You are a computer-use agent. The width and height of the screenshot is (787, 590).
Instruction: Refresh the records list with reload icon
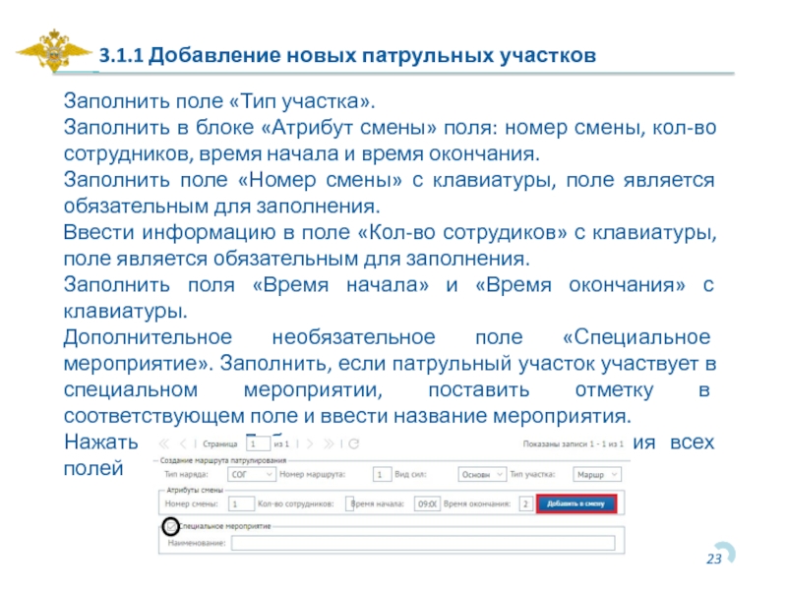click(354, 443)
